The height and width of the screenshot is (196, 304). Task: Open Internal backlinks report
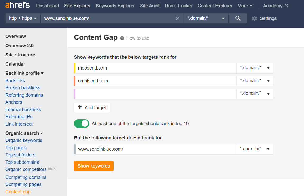(23, 110)
